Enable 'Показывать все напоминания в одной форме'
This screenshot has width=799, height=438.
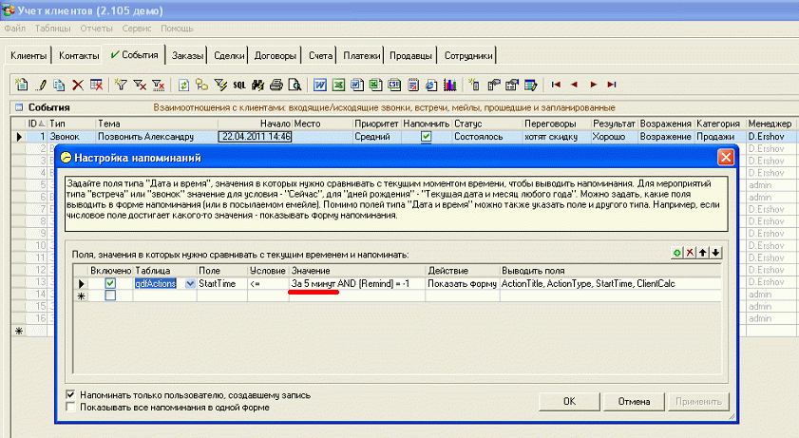pyautogui.click(x=71, y=408)
